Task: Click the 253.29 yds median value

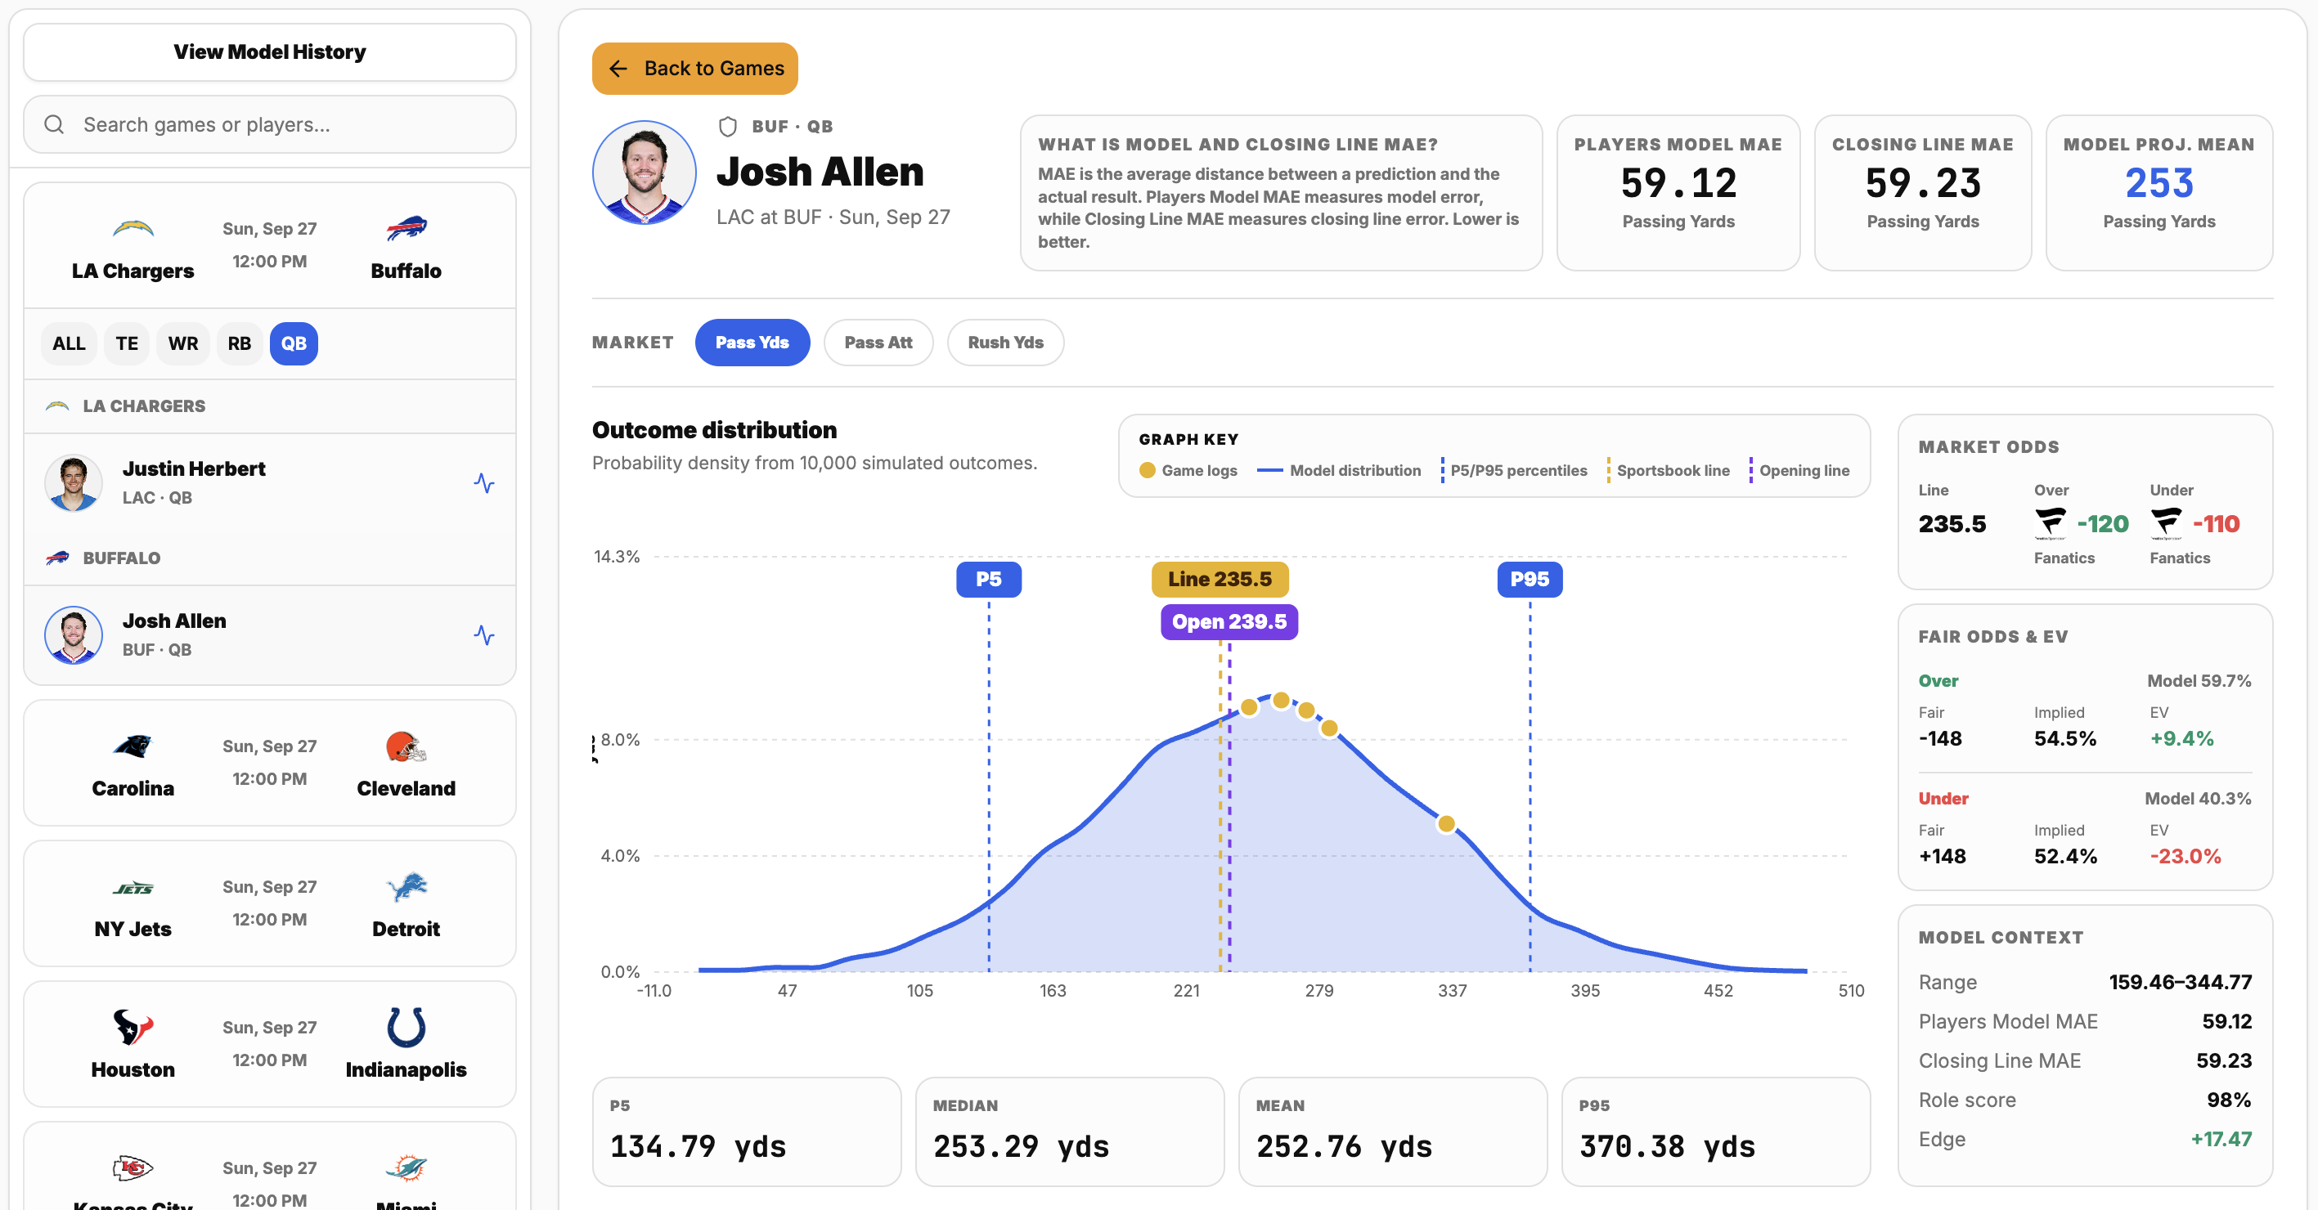Action: tap(1022, 1146)
